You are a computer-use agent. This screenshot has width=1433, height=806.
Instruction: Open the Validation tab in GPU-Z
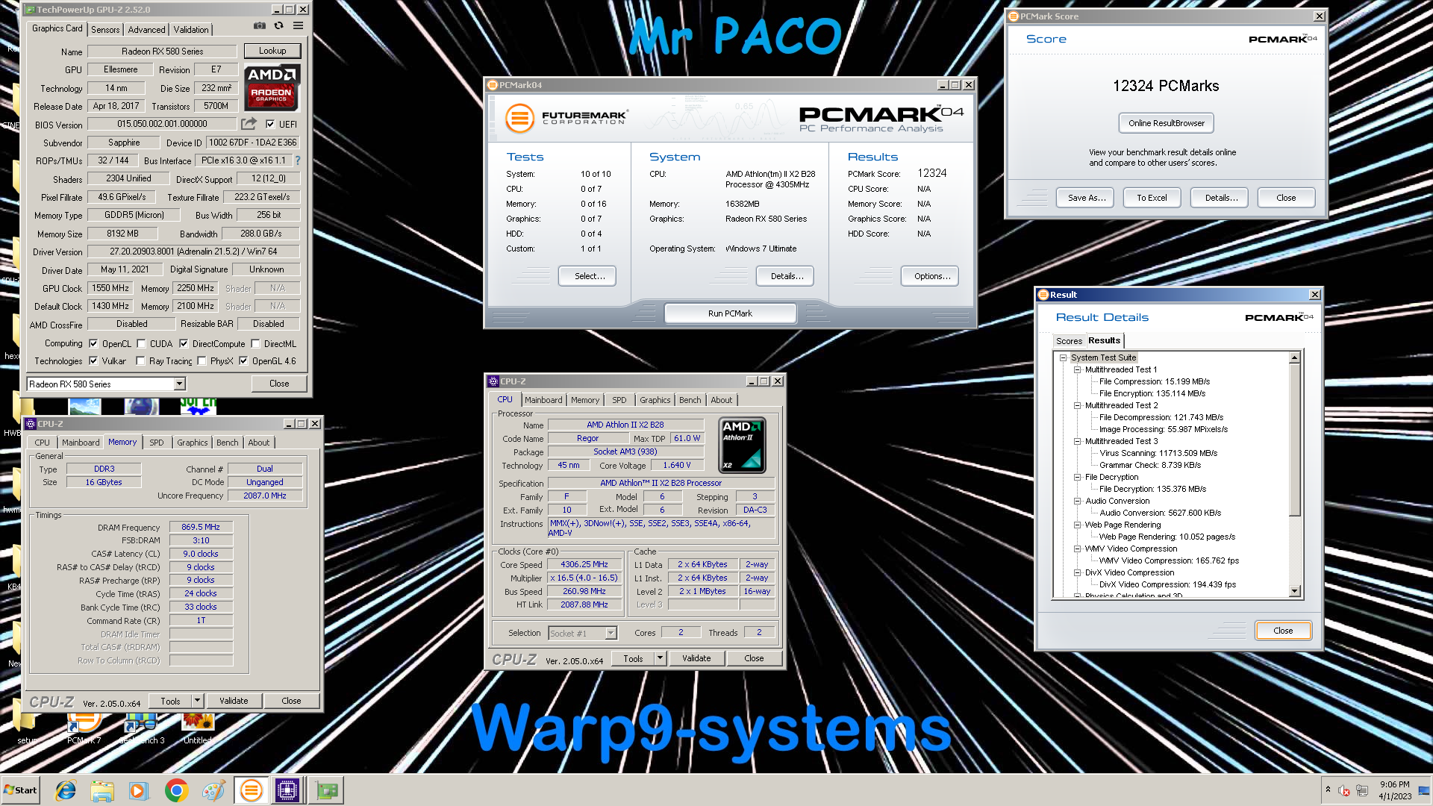tap(191, 30)
